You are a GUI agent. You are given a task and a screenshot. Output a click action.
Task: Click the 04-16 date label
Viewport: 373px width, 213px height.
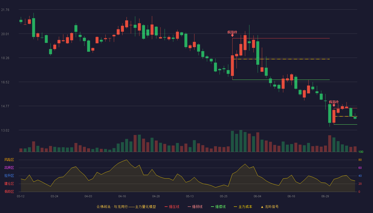click(x=122, y=196)
